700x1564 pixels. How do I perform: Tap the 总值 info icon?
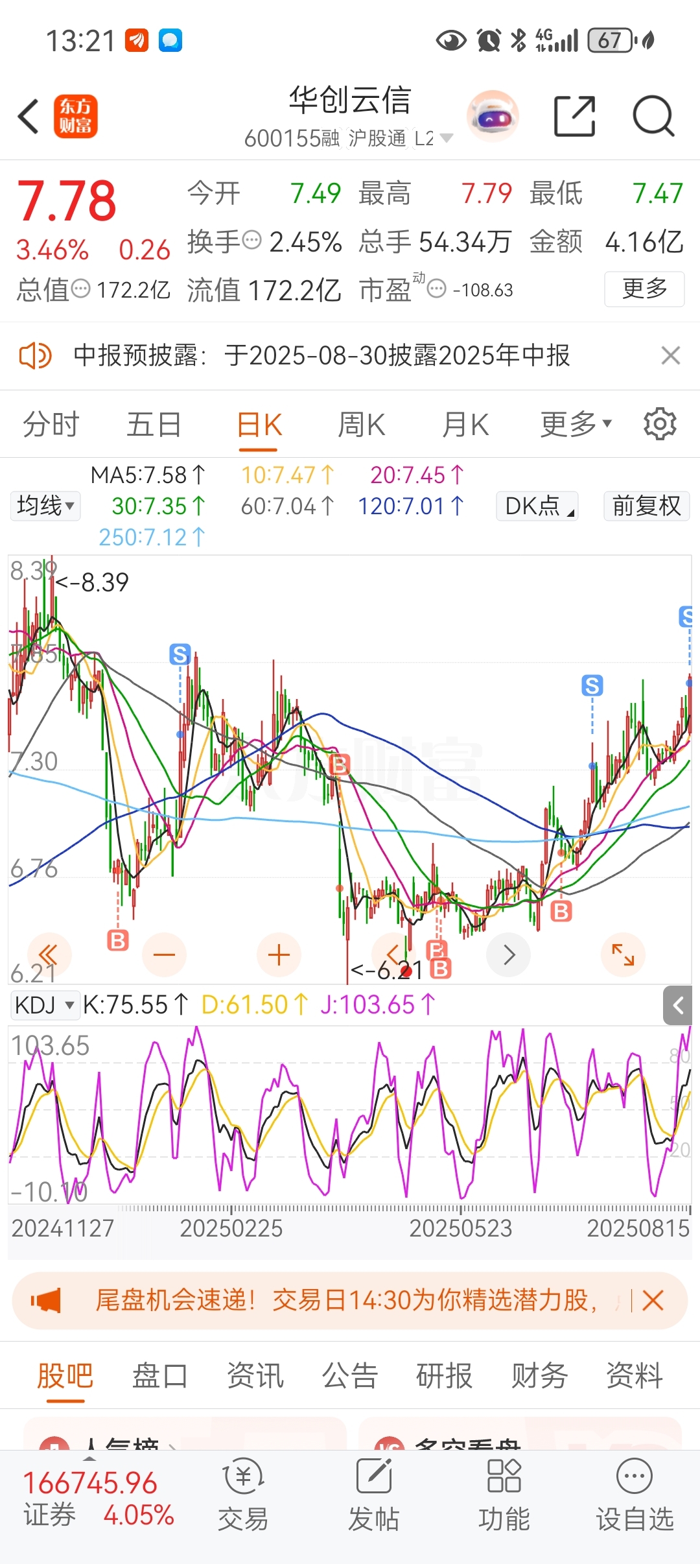click(80, 289)
